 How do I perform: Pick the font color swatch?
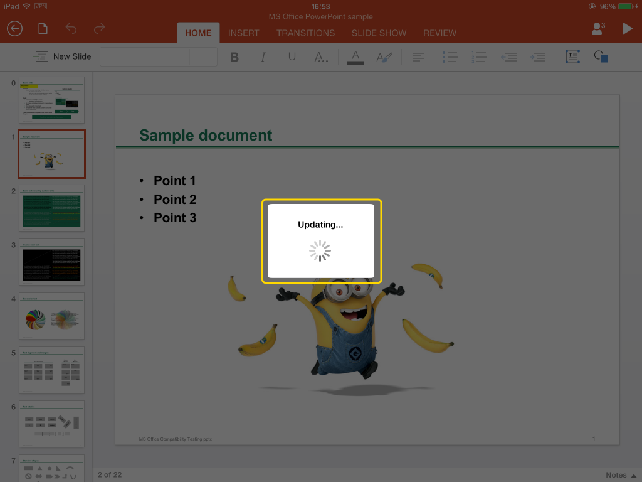coord(355,57)
